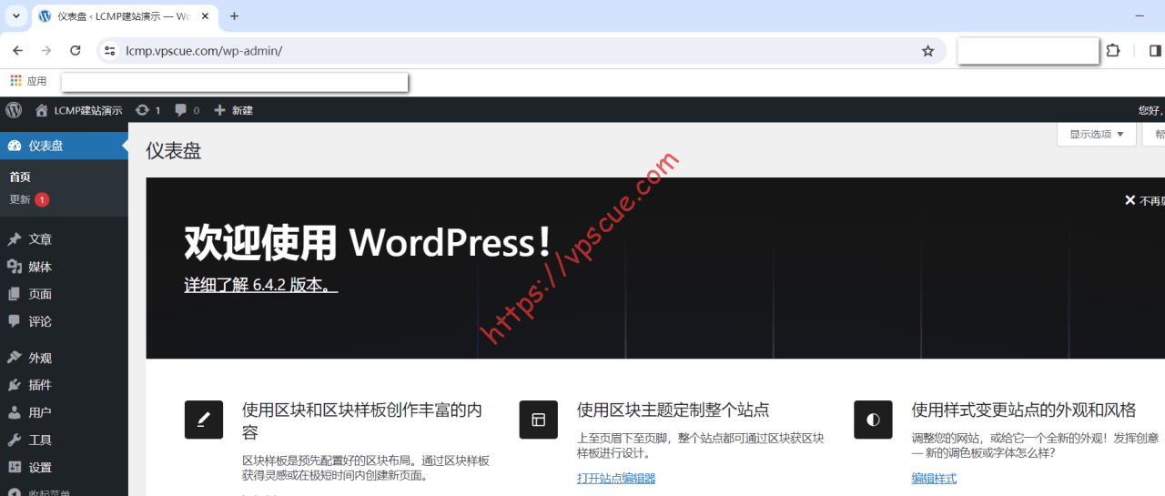The height and width of the screenshot is (496, 1165).
Task: Open the tab search dropdown arrow
Action: pos(15,16)
